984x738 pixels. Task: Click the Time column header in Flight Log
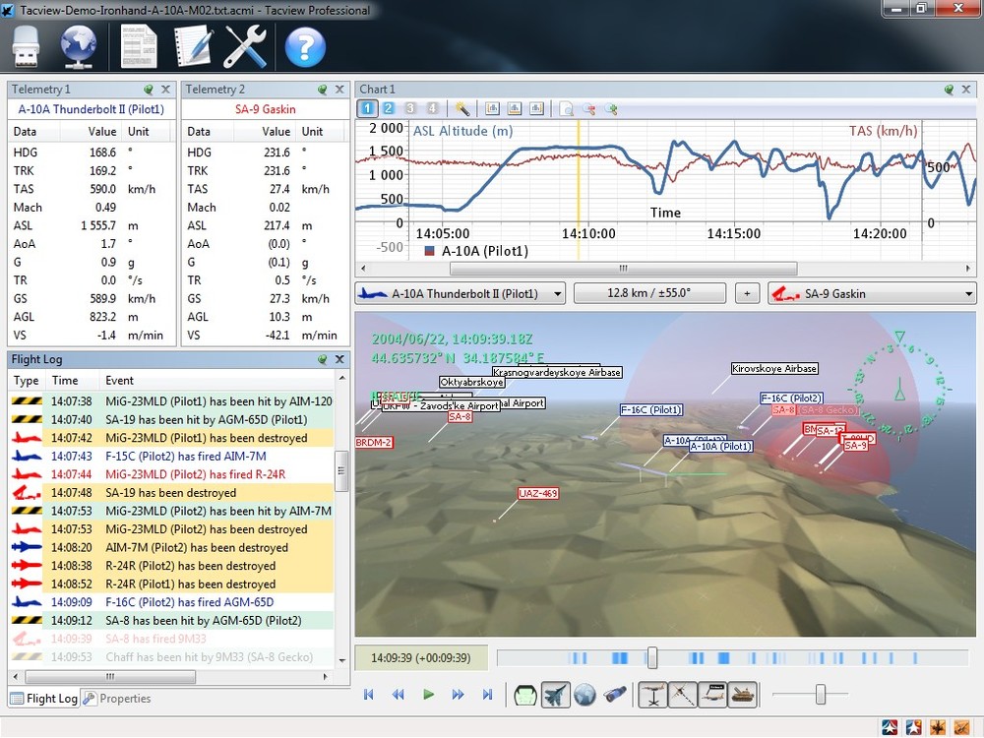(x=65, y=380)
